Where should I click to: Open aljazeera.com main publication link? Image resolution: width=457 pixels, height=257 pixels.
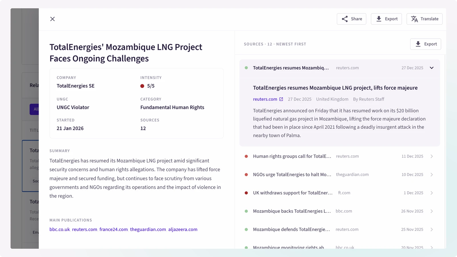183,230
